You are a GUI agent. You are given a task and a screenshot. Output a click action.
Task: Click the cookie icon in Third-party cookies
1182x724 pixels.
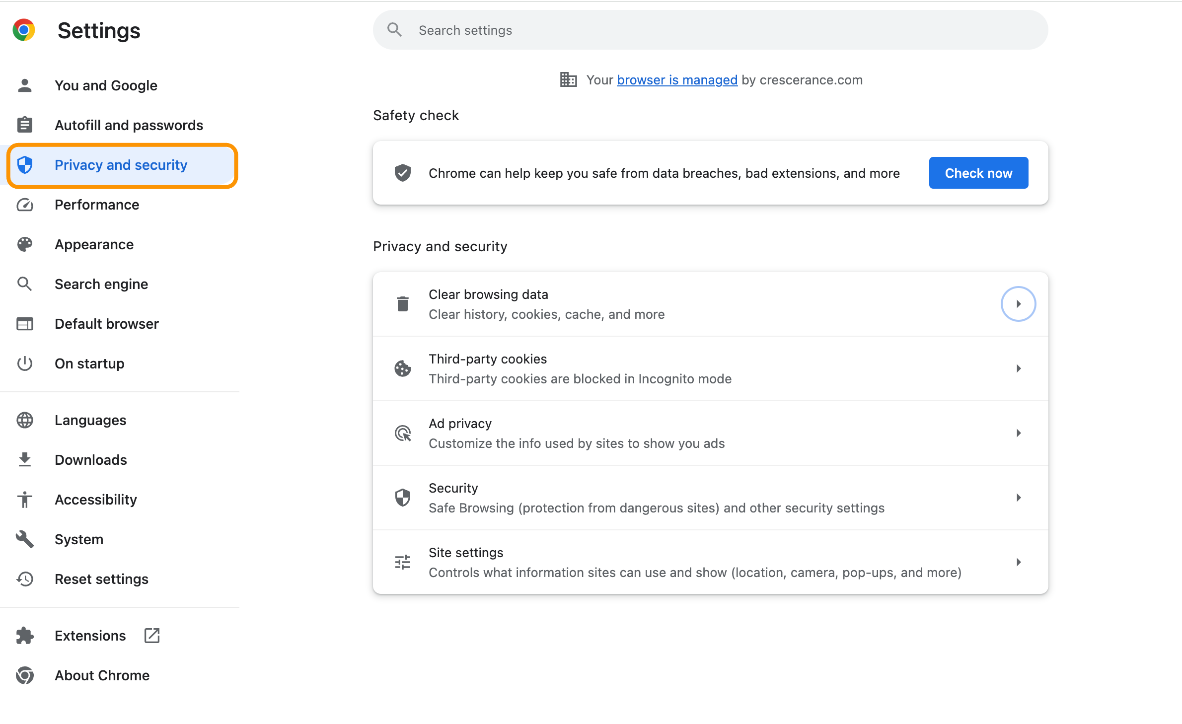tap(403, 368)
